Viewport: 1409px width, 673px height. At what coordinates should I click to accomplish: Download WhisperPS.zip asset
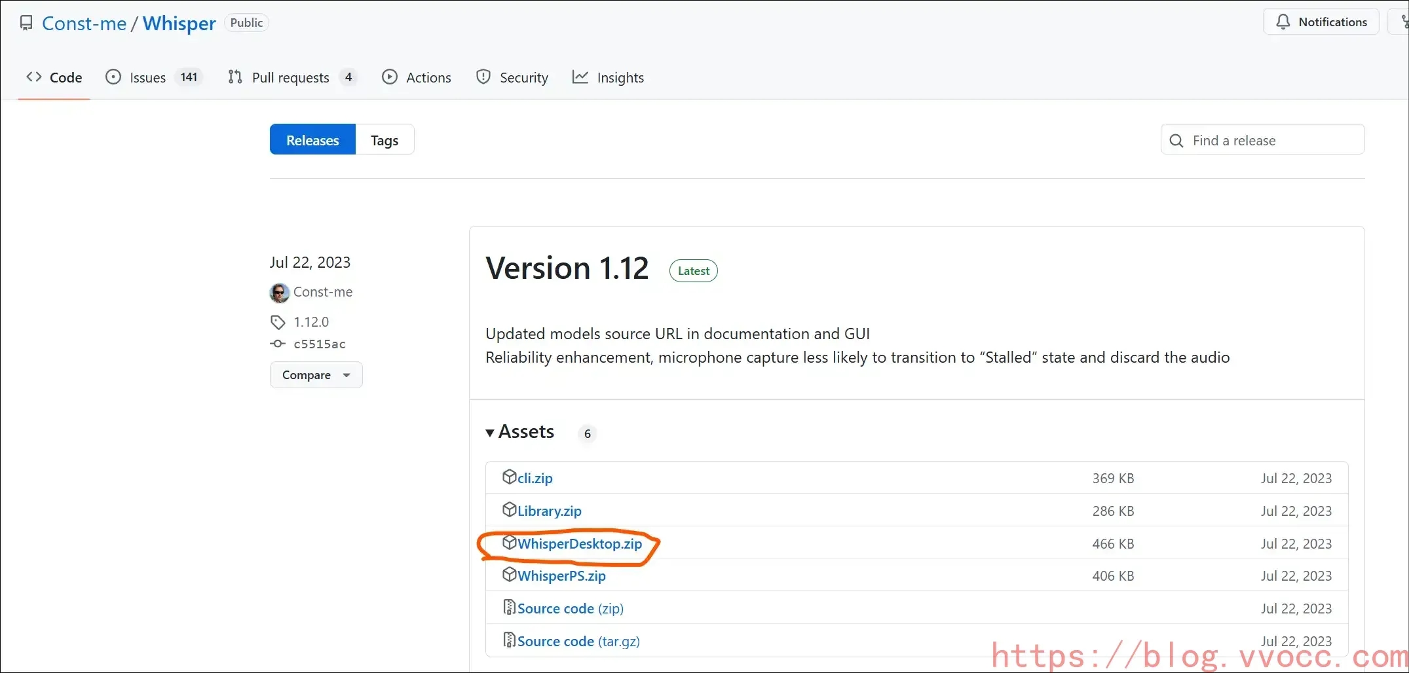click(561, 576)
